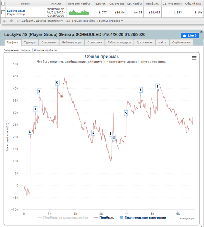This screenshot has width=204, height=227.
Task: Click the refresh statistics icon
Action: [x=11, y=21]
